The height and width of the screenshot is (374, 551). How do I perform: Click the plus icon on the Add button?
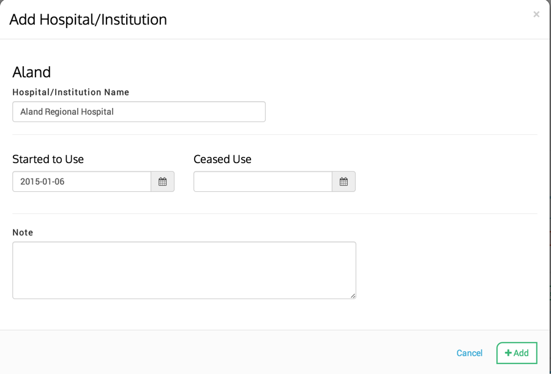pyautogui.click(x=508, y=353)
